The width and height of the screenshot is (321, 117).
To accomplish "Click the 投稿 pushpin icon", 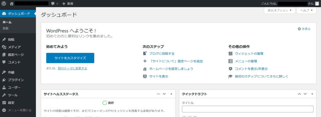I will point(4,40).
